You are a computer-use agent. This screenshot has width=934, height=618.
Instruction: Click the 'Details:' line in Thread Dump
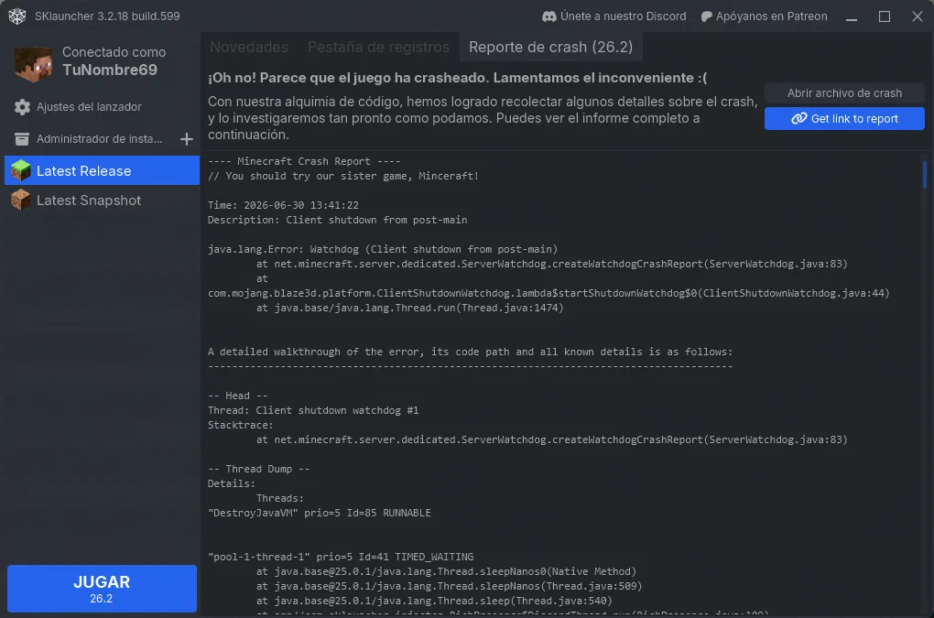(231, 483)
